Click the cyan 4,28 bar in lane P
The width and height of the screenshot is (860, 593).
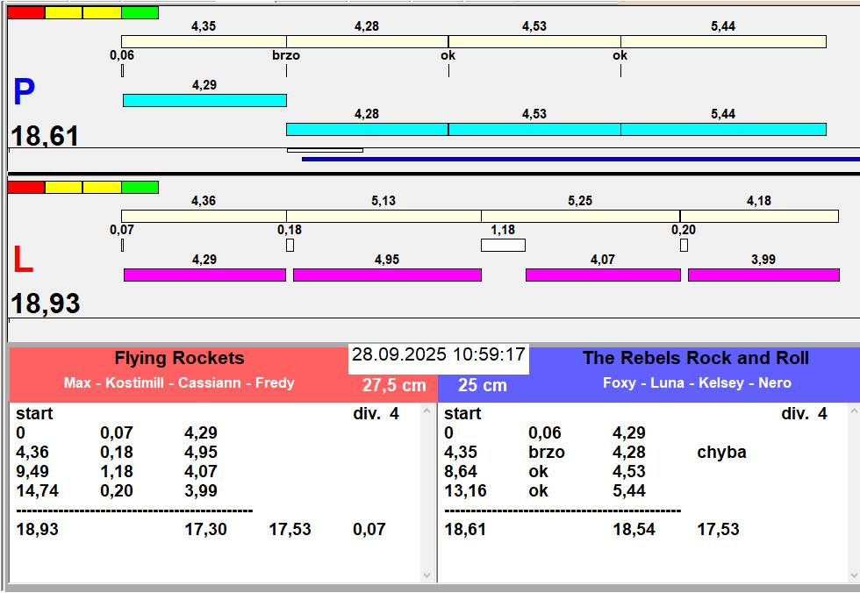(x=368, y=129)
